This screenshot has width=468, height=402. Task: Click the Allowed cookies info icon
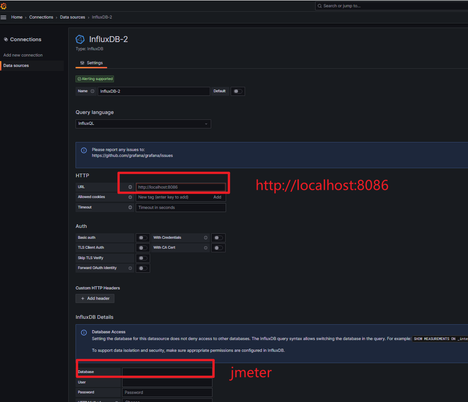click(x=130, y=197)
